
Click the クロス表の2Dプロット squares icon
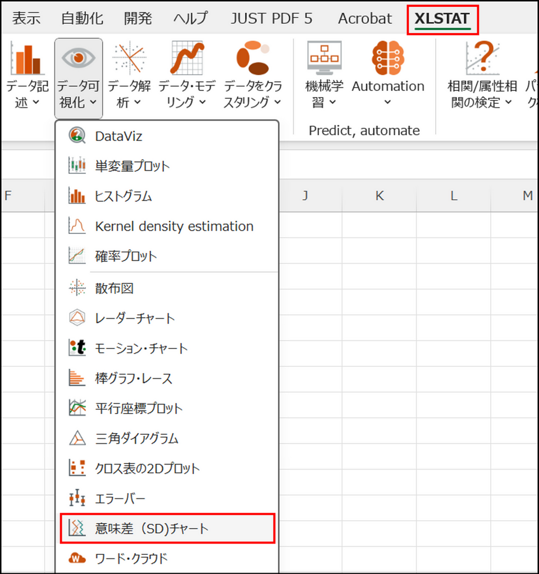tap(77, 468)
